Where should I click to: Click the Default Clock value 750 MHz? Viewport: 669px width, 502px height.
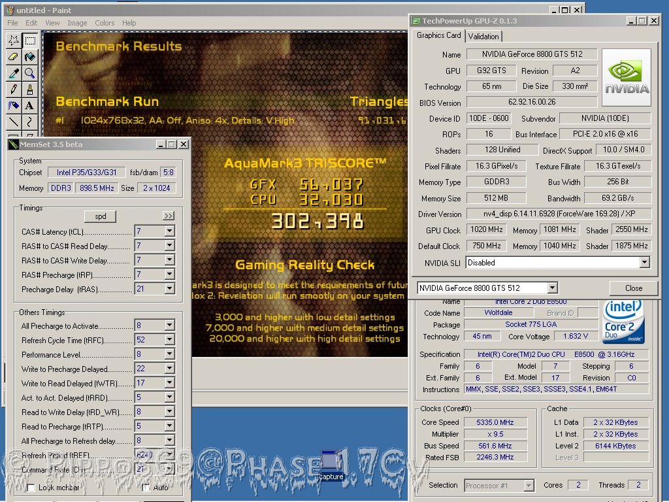486,246
